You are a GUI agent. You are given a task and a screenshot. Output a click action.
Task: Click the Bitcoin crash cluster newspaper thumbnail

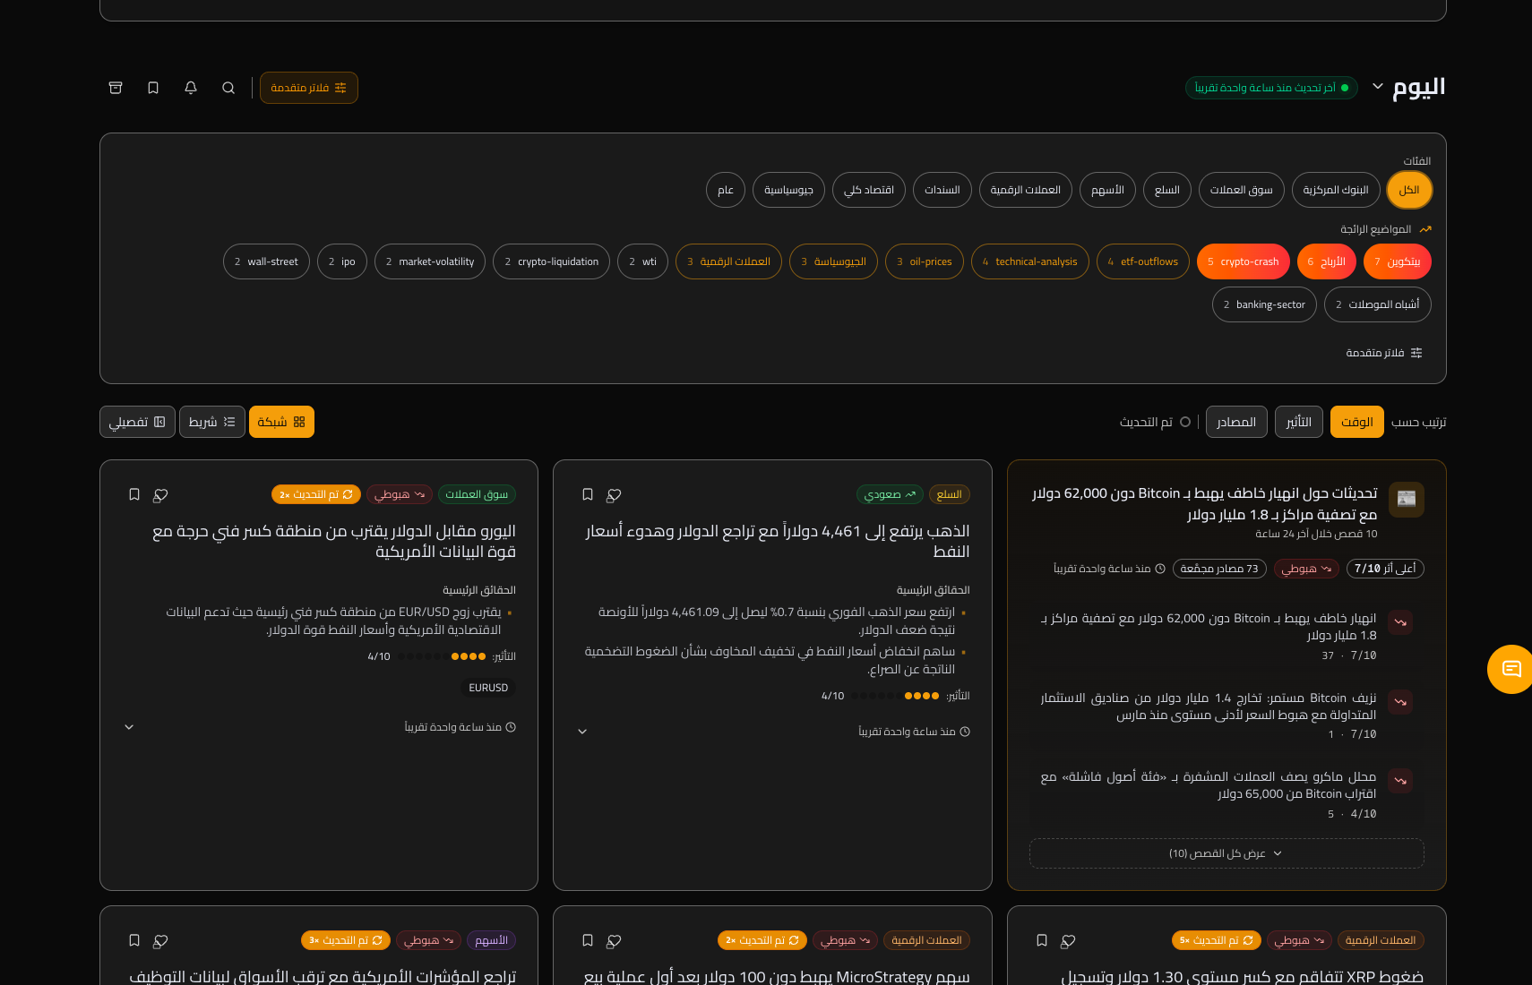coord(1407,499)
